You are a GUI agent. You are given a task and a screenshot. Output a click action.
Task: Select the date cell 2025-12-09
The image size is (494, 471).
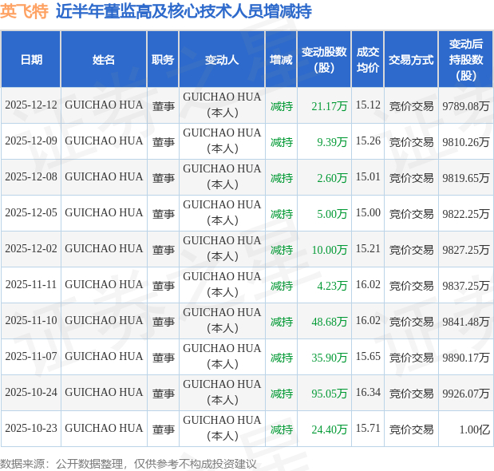(x=31, y=141)
